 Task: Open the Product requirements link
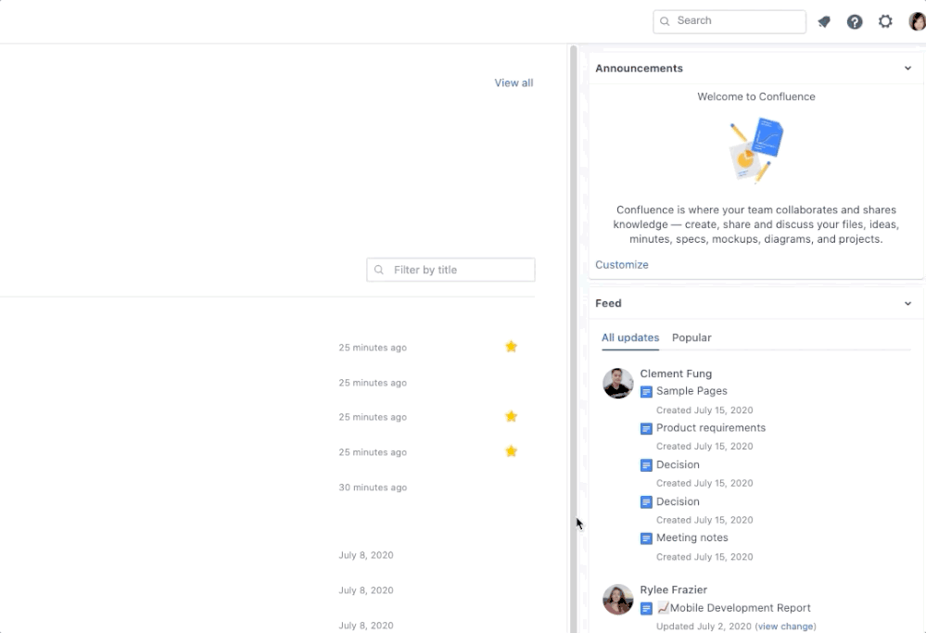pos(711,427)
